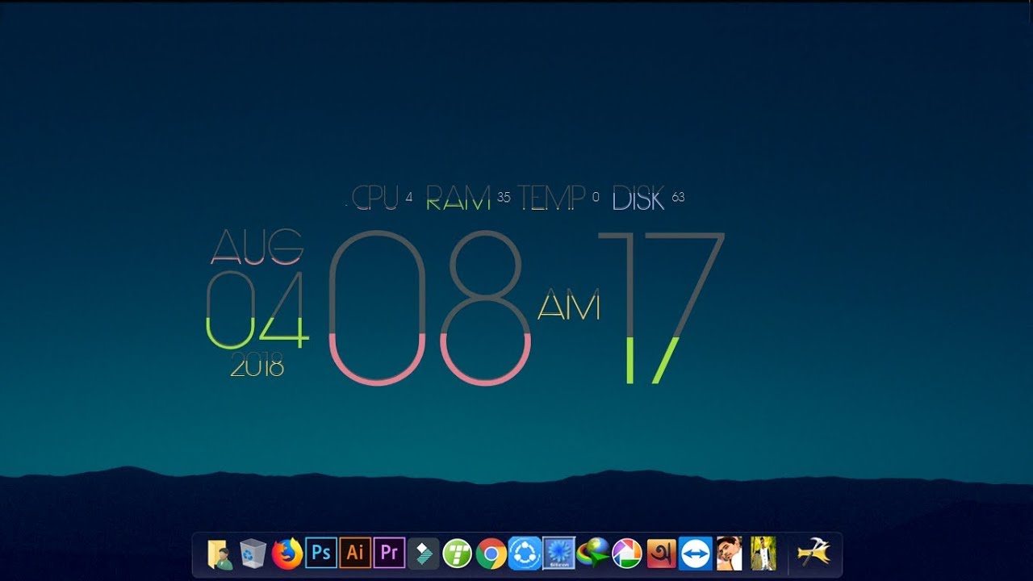Open the man portrait photo shortcut
This screenshot has width=1033, height=581.
tap(729, 554)
